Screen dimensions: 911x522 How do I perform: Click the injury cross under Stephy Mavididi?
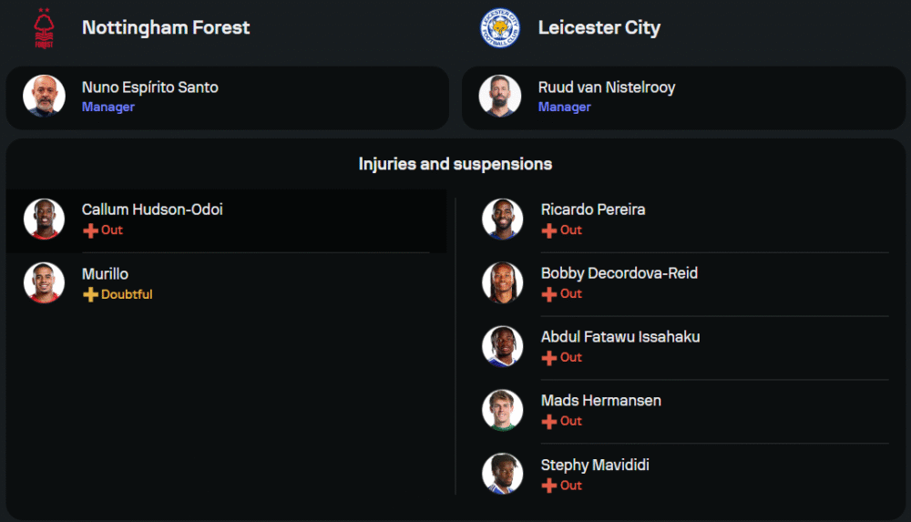tap(549, 486)
